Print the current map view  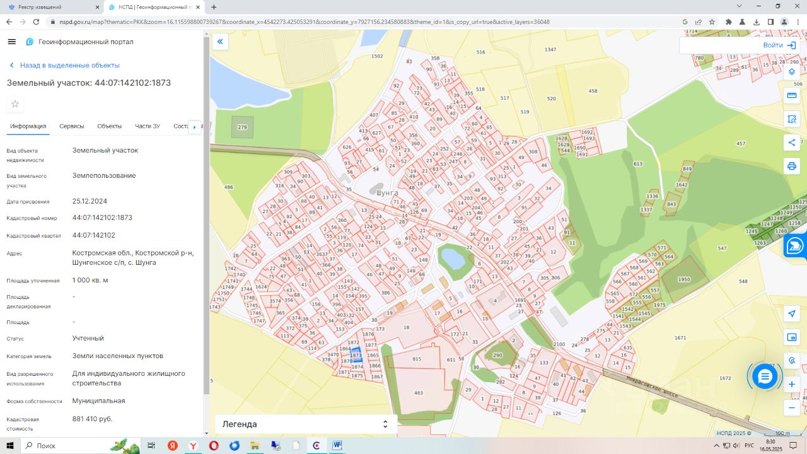(792, 166)
